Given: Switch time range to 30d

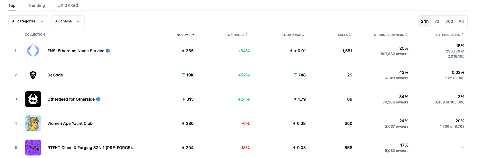Looking at the screenshot, I should (x=449, y=21).
